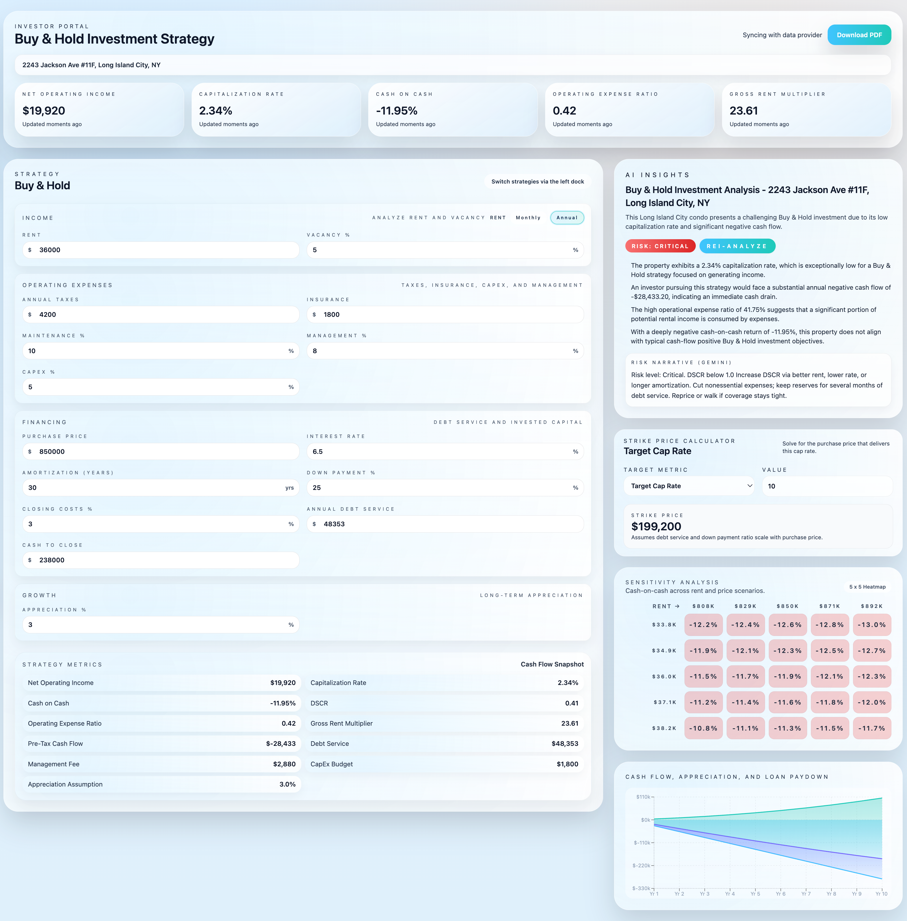
Task: Select the Rent analysis mode
Action: [497, 218]
